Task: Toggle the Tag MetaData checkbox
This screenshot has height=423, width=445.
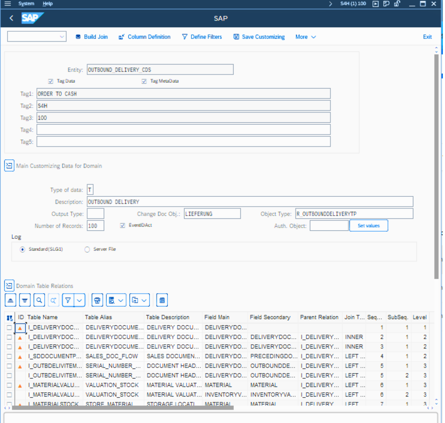Action: click(144, 81)
